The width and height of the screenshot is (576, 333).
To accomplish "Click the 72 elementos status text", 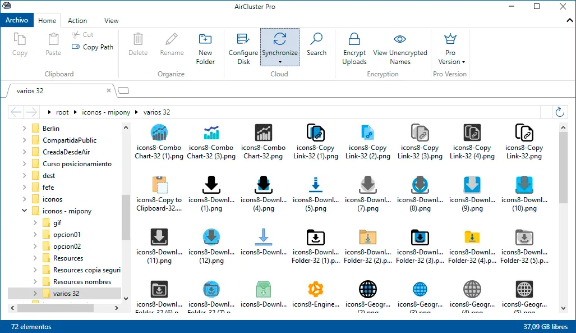I will click(x=31, y=327).
